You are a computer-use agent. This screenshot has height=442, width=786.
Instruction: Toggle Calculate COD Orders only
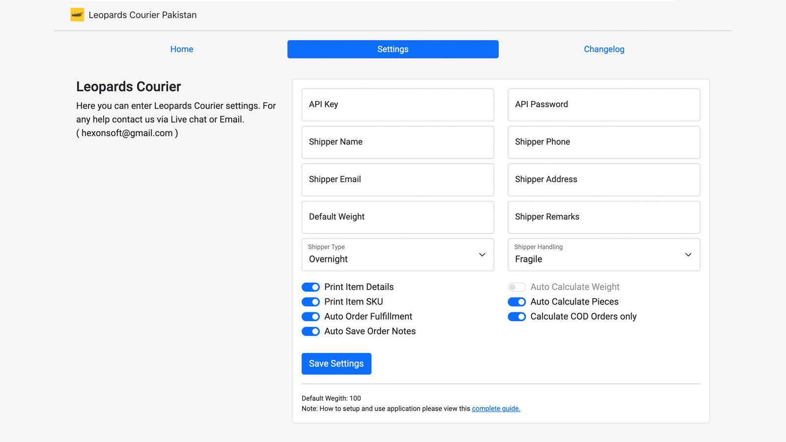517,317
